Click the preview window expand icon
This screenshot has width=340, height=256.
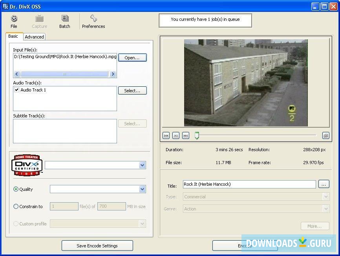coord(325,135)
